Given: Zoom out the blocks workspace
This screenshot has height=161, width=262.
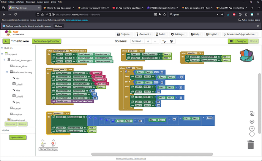Looking at the screenshot, I should 252,134.
